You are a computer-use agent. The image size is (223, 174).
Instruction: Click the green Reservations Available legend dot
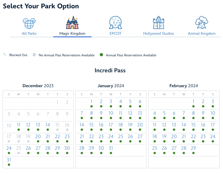pos(101,55)
